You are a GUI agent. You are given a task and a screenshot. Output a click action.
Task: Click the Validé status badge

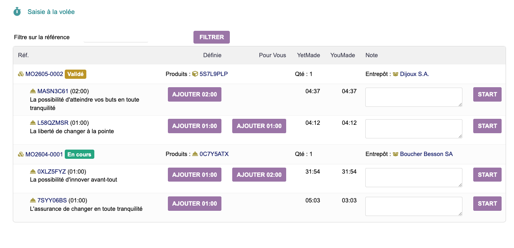[x=76, y=74]
